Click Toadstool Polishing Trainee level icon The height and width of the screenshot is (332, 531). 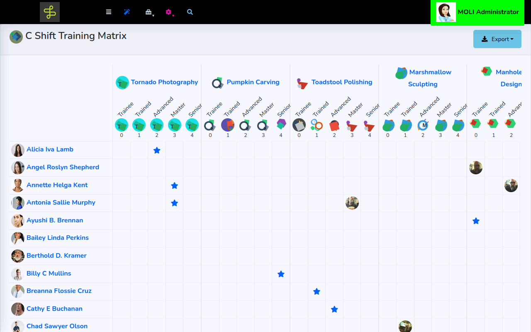click(x=299, y=124)
